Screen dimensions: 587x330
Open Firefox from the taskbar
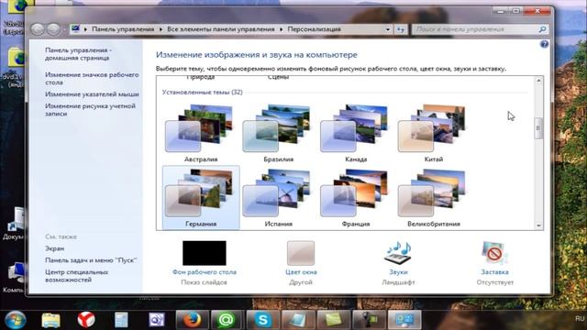pyautogui.click(x=192, y=320)
